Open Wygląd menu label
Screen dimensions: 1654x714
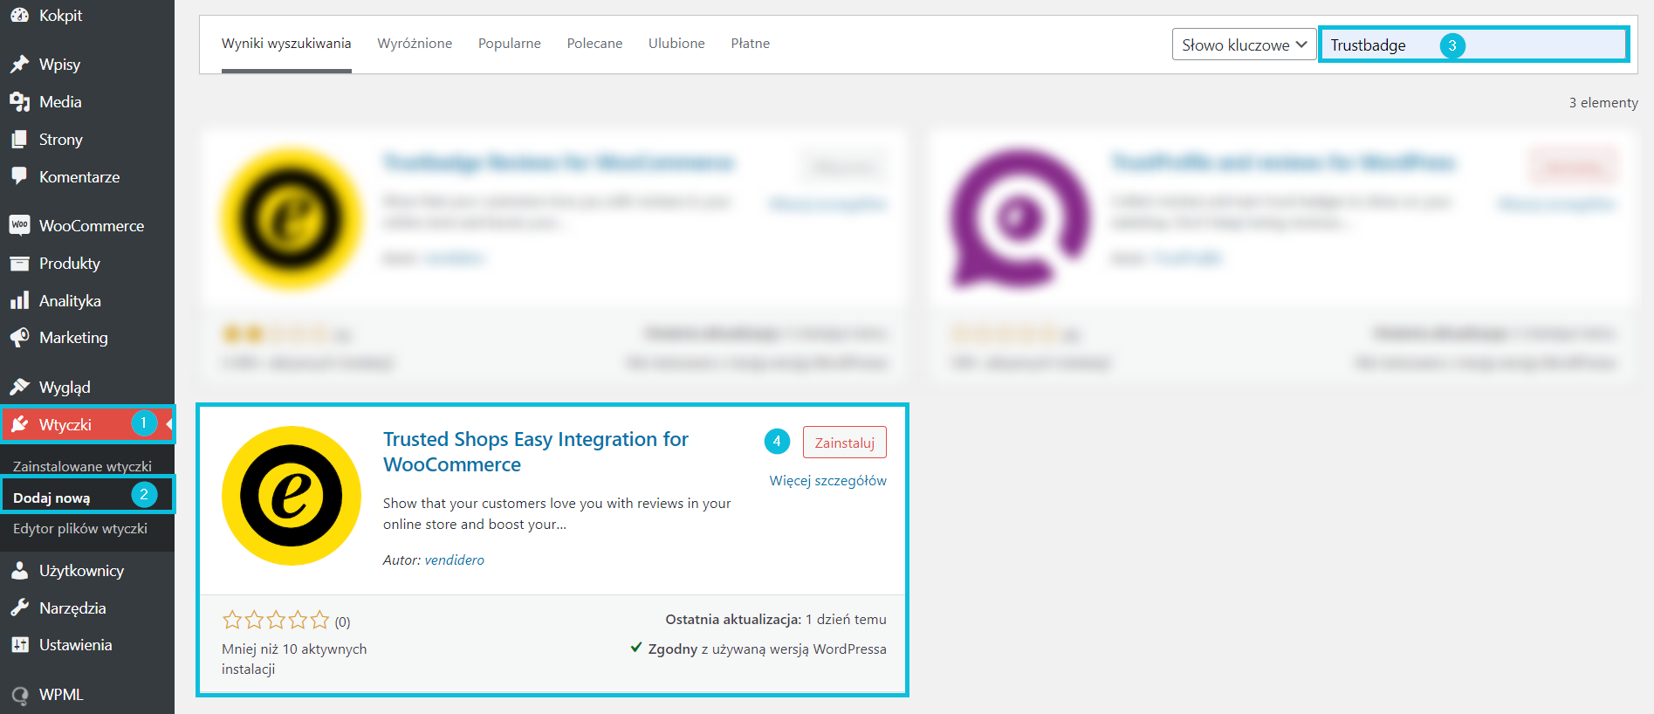click(x=65, y=388)
